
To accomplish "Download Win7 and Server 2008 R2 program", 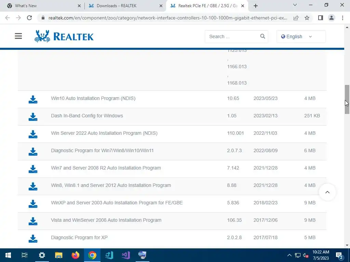I will [33, 169].
